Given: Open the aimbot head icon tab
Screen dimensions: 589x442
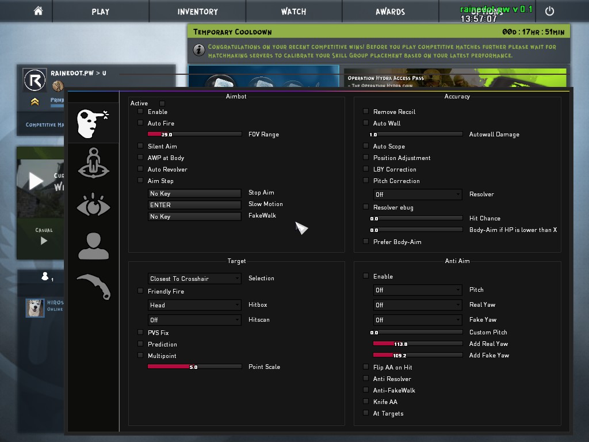Looking at the screenshot, I should [93, 123].
